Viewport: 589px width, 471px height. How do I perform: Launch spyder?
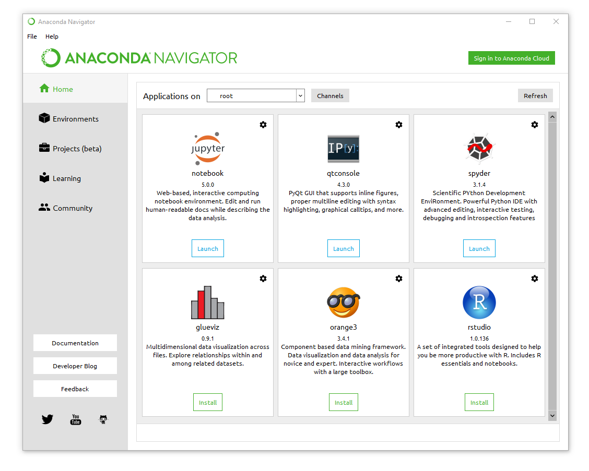tap(479, 248)
